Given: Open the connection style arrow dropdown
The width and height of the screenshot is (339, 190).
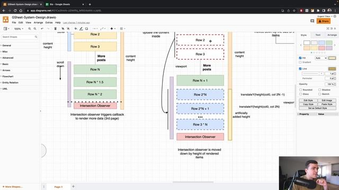Looking at the screenshot, I should pos(95,28).
